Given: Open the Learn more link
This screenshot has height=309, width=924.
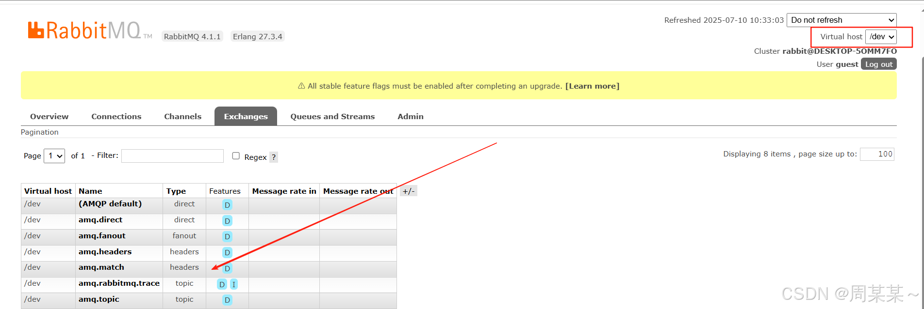Looking at the screenshot, I should (592, 86).
